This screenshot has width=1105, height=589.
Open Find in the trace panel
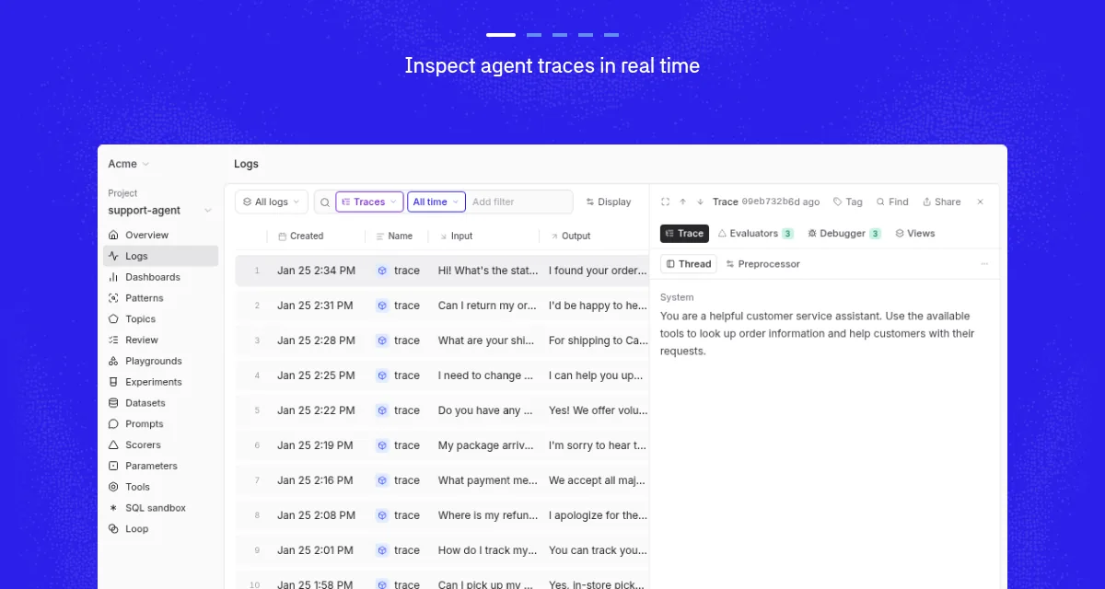(892, 202)
